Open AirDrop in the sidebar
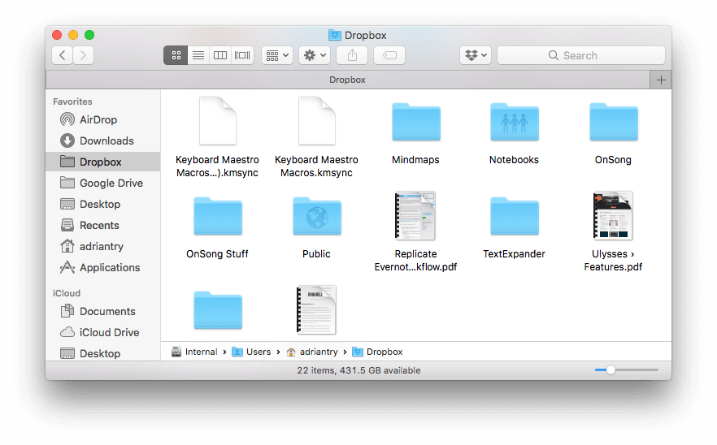The width and height of the screenshot is (717, 445). (103, 119)
